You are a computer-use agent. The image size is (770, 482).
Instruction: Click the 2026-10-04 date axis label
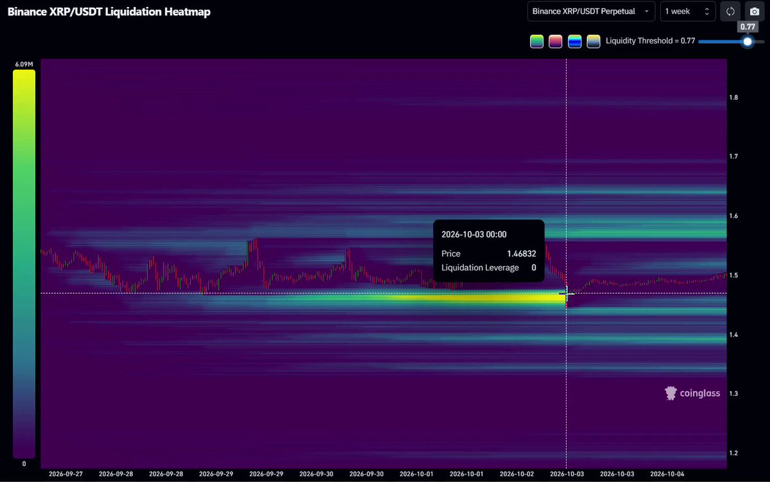coord(668,474)
